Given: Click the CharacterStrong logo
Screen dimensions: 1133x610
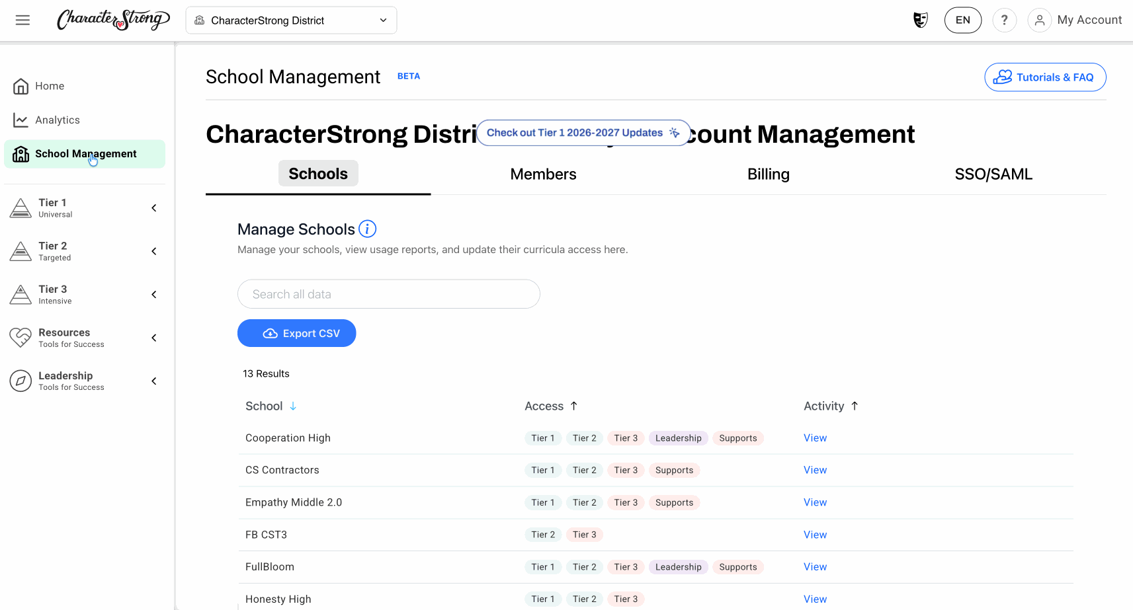Looking at the screenshot, I should (x=113, y=20).
